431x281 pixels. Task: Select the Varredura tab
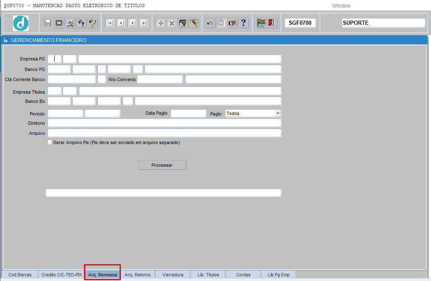[173, 275]
